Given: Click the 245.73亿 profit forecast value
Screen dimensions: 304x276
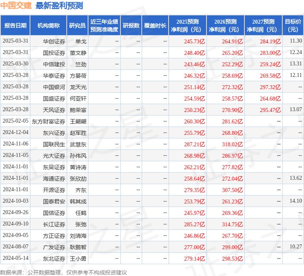Looking at the screenshot, I should coord(195,41).
